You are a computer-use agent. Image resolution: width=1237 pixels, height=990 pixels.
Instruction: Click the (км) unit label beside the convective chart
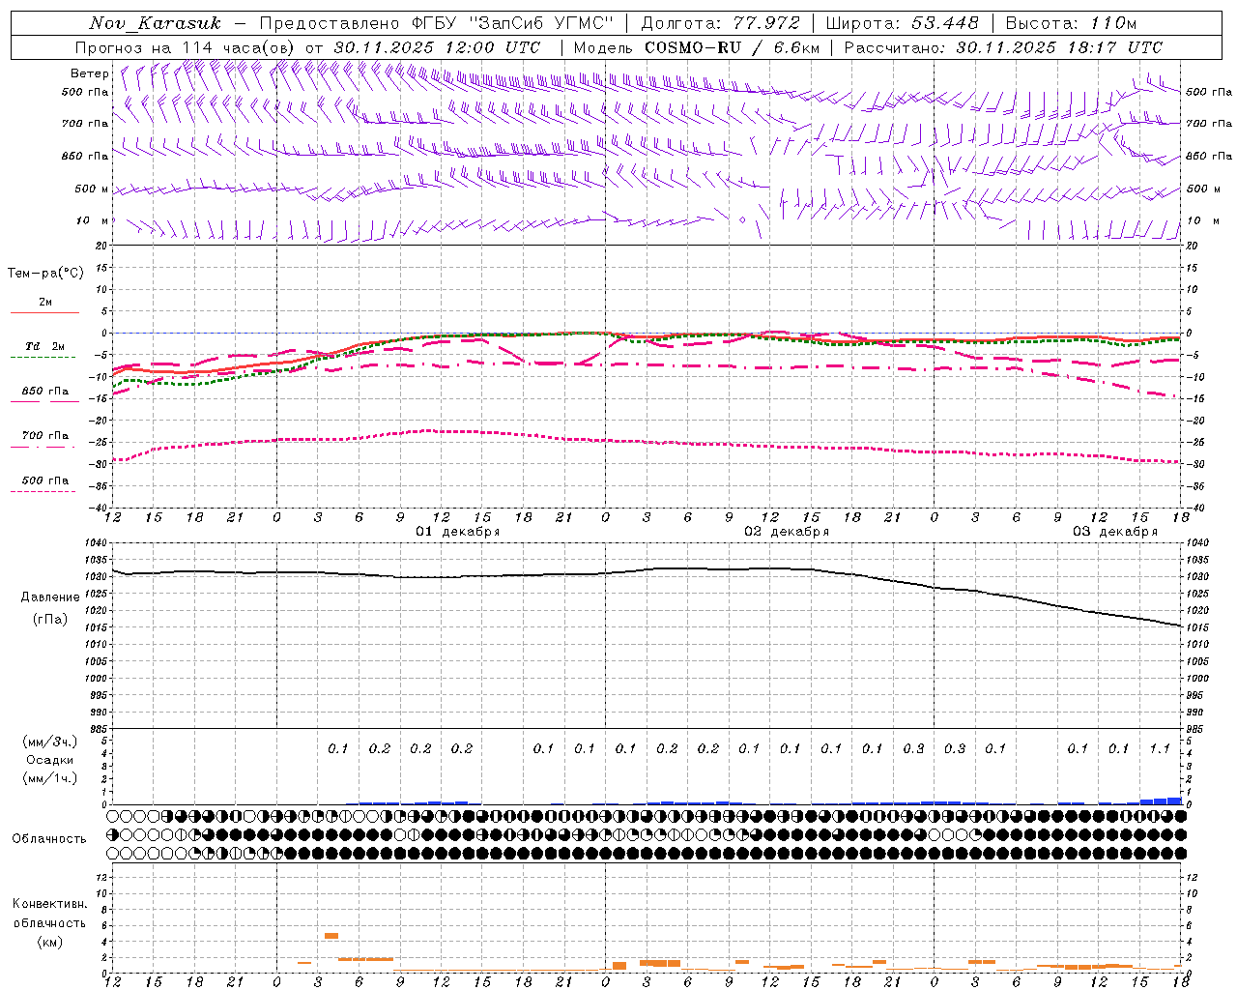pos(49,942)
